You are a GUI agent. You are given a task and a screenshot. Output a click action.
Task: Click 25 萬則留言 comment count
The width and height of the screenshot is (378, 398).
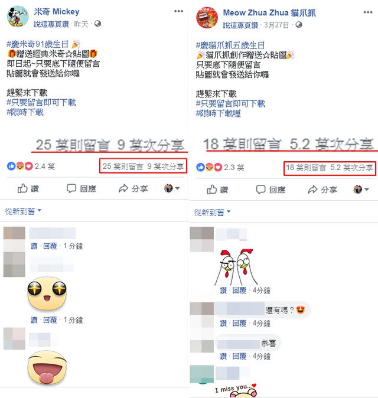coord(123,167)
